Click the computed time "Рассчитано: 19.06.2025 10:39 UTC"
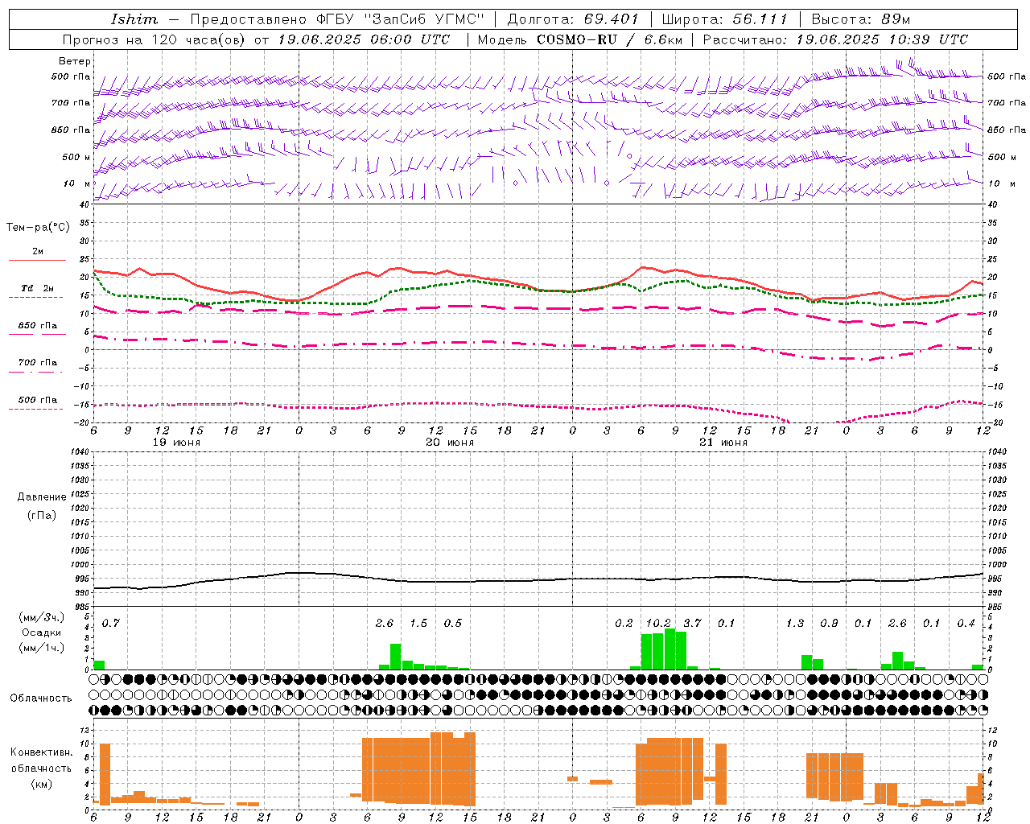This screenshot has height=824, width=1030. pyautogui.click(x=835, y=39)
